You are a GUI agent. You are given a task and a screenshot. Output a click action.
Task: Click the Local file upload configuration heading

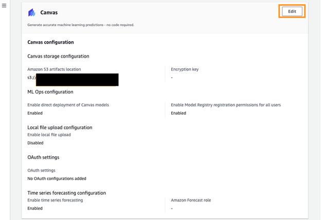pyautogui.click(x=60, y=127)
